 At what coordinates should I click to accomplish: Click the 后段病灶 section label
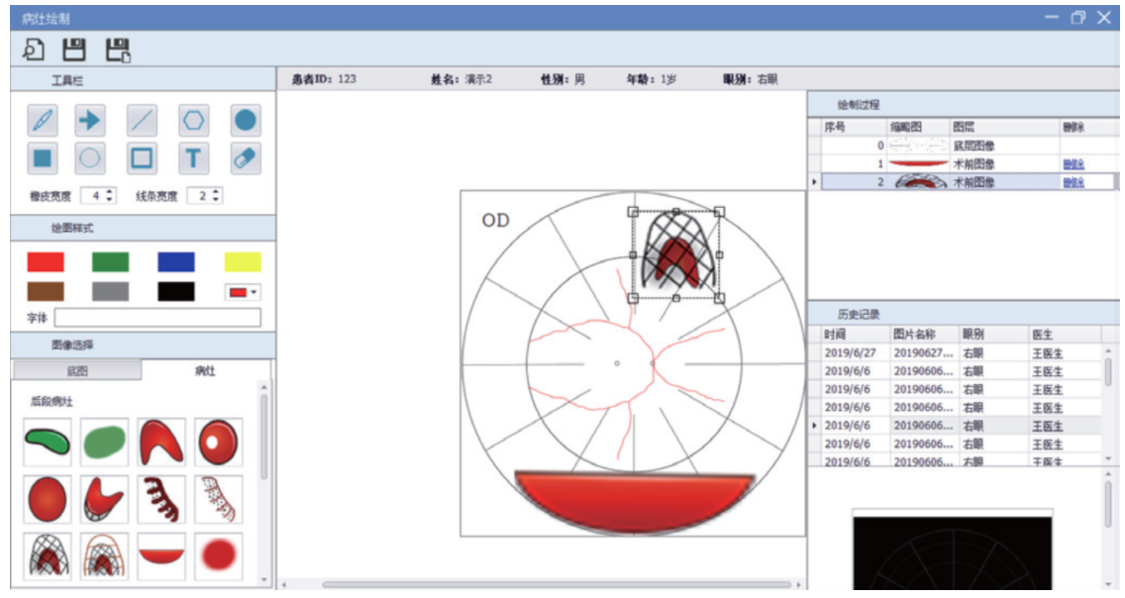[x=51, y=402]
